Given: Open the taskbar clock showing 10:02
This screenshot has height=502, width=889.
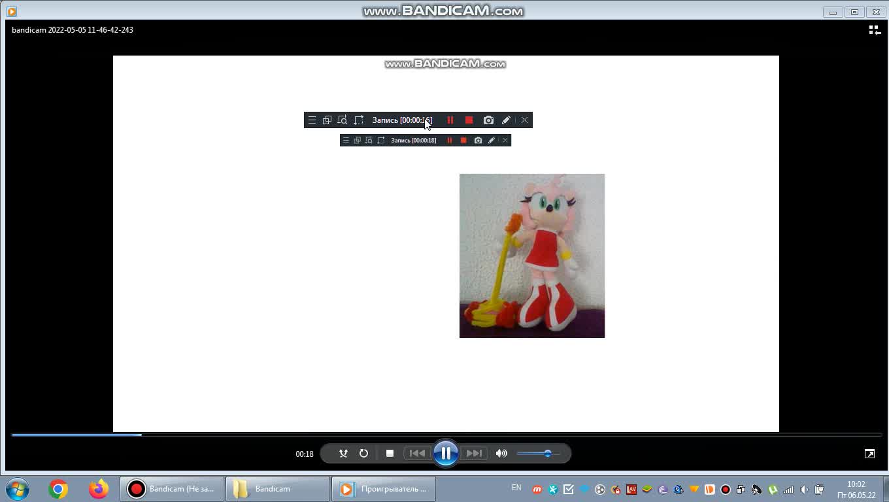Looking at the screenshot, I should point(856,490).
